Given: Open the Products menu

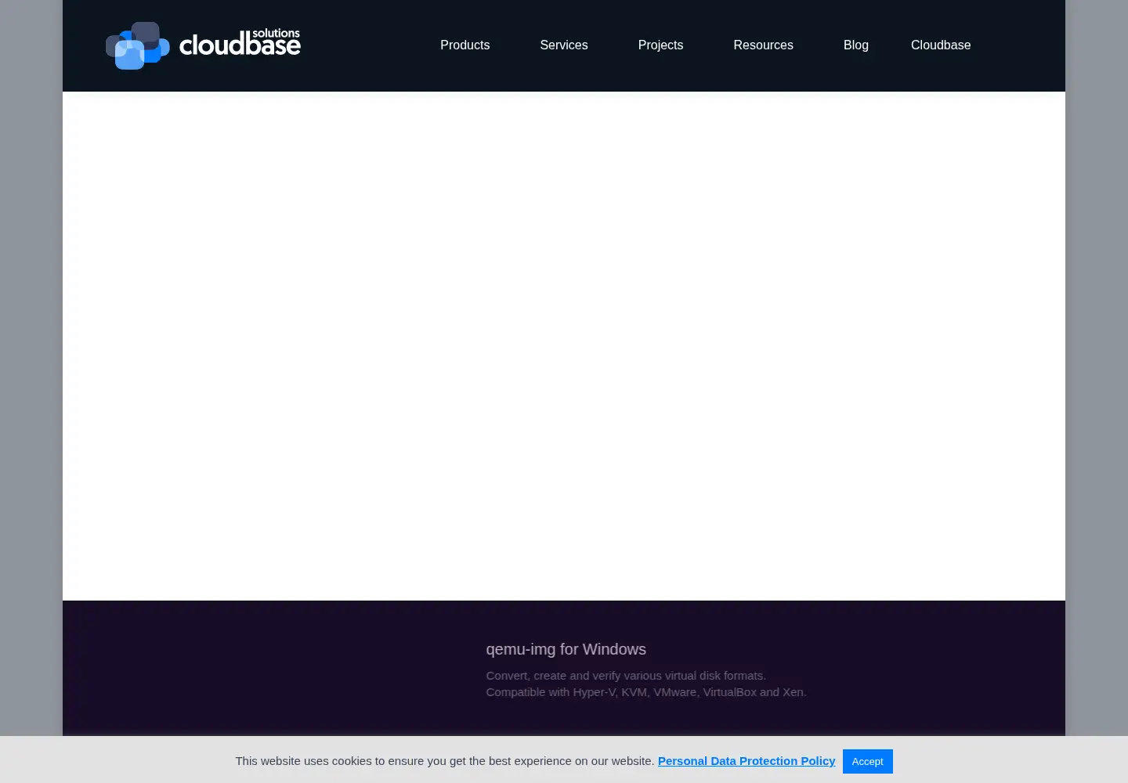Looking at the screenshot, I should tap(465, 45).
